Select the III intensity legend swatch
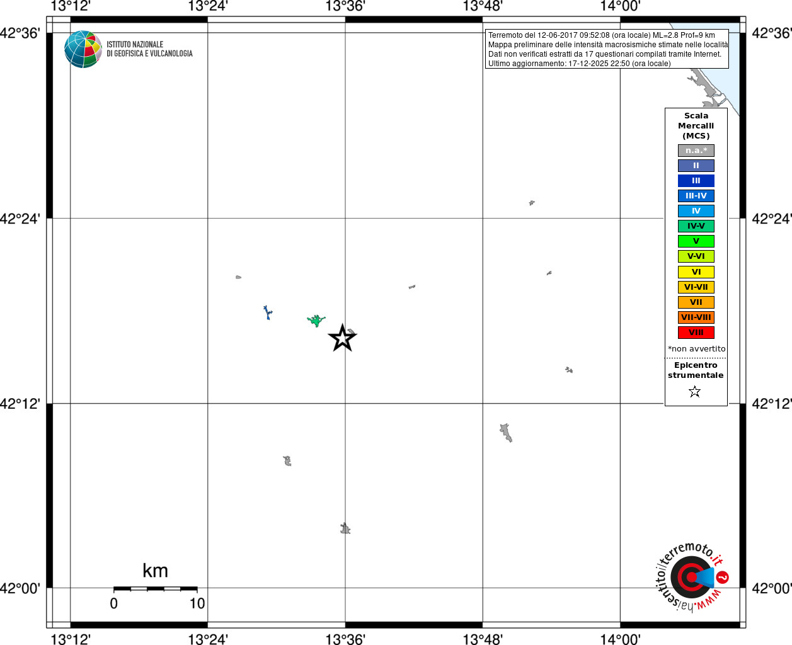The width and height of the screenshot is (792, 645). pos(696,181)
